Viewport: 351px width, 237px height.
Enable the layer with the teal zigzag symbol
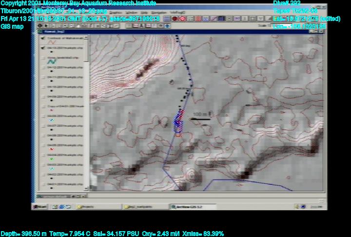click(43, 58)
